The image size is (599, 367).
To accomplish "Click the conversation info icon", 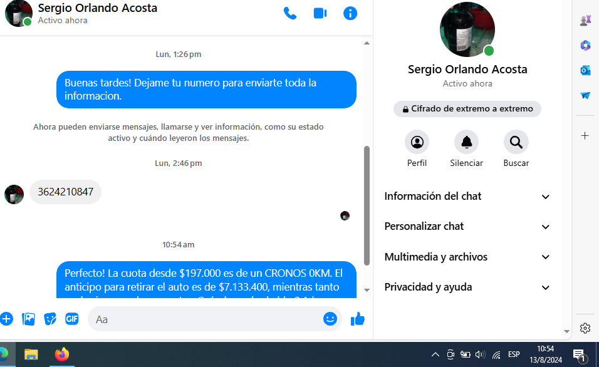I will [x=350, y=13].
